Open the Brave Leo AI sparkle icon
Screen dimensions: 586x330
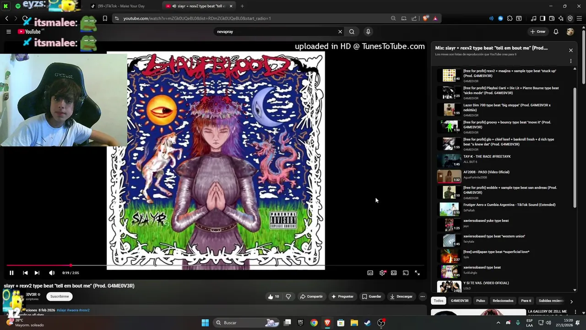tap(561, 18)
